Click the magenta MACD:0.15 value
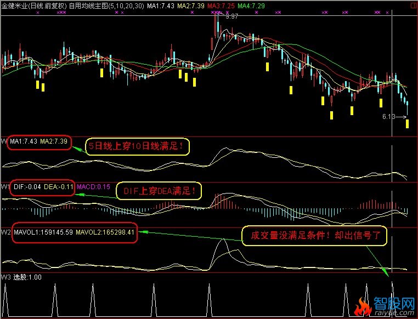This screenshot has height=319, width=418. [x=93, y=187]
